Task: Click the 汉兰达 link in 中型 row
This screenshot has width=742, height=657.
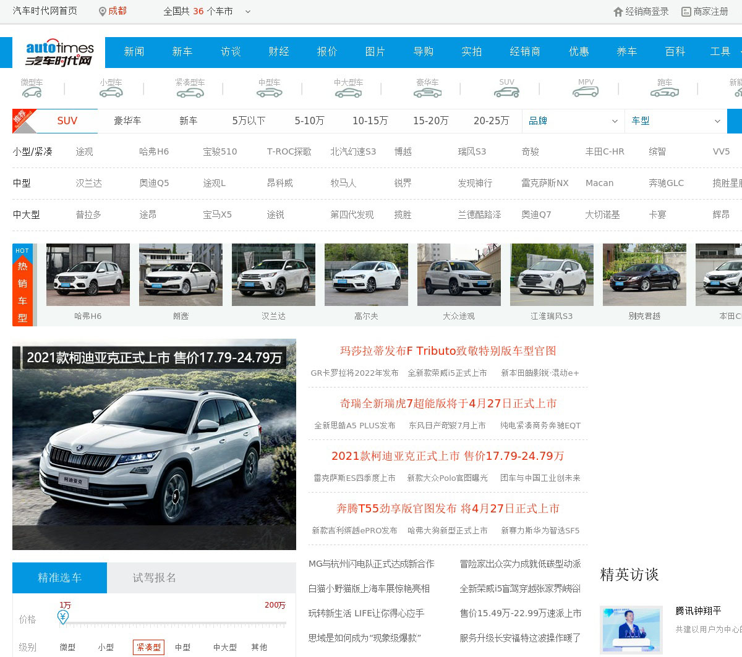Action: coord(88,183)
